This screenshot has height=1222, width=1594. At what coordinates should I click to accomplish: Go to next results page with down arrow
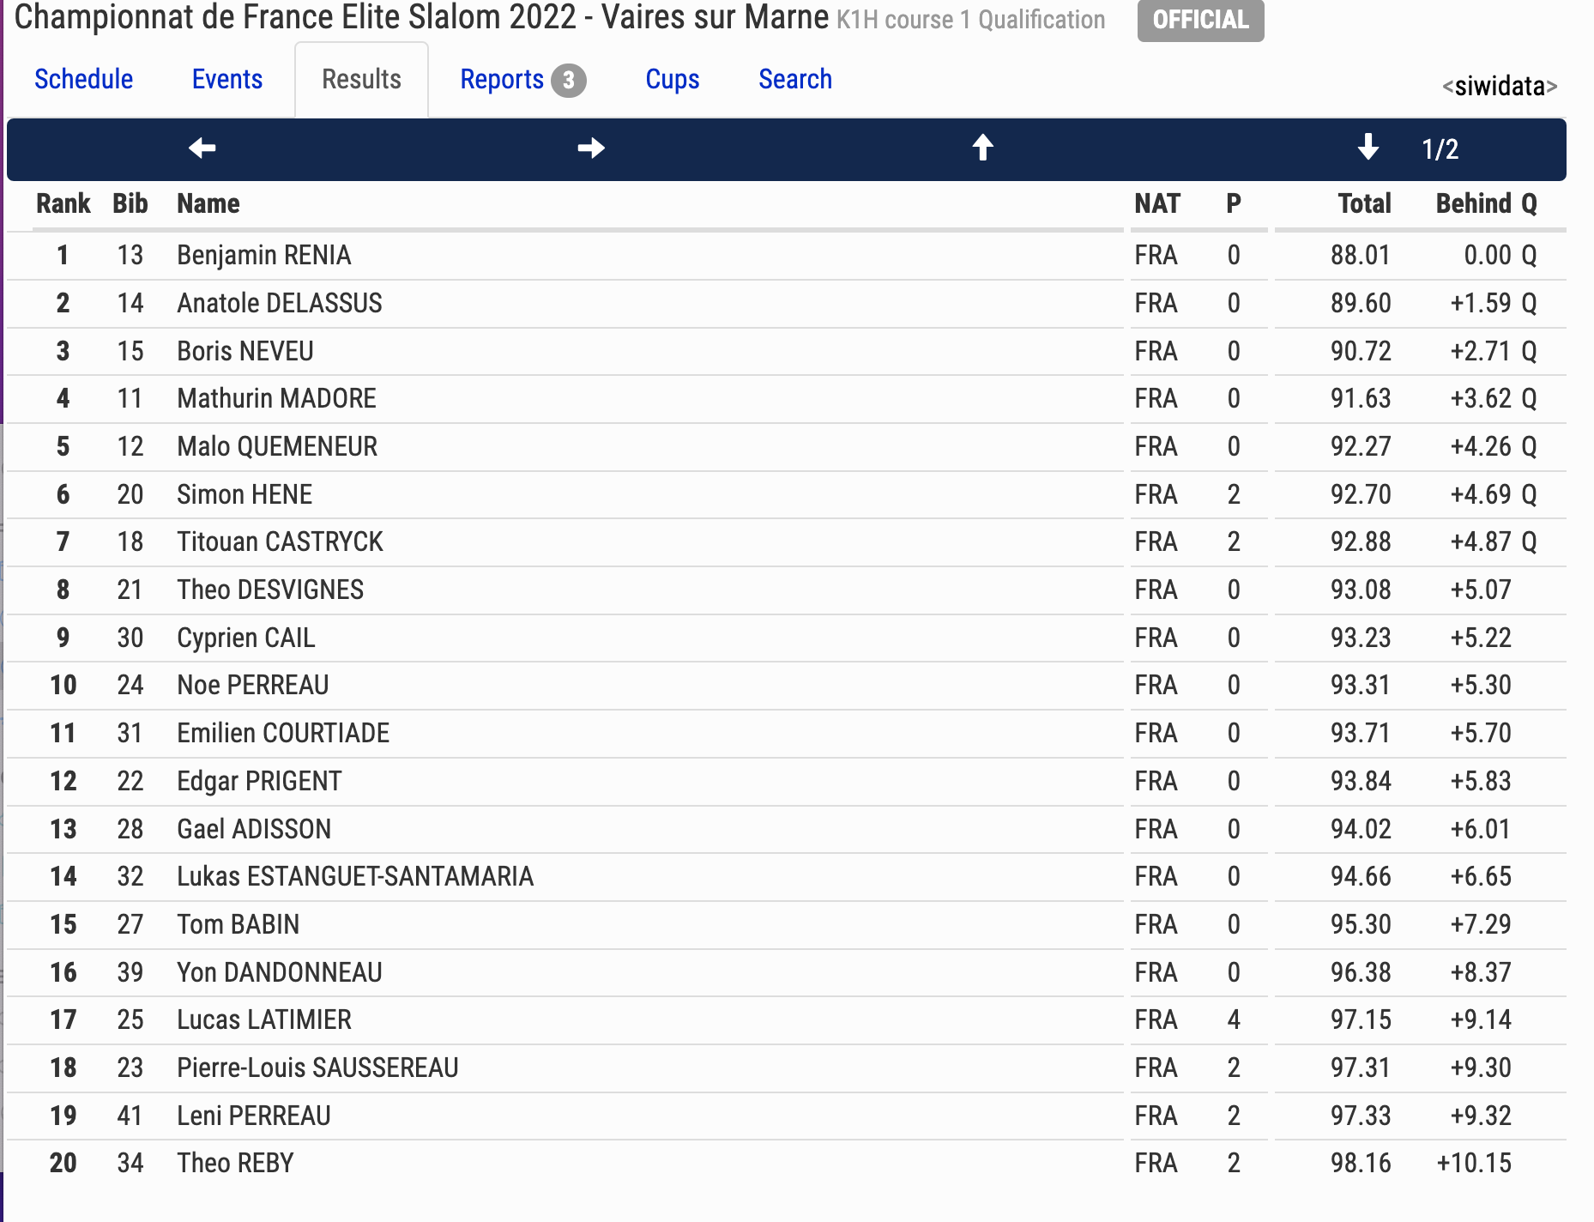tap(1368, 148)
